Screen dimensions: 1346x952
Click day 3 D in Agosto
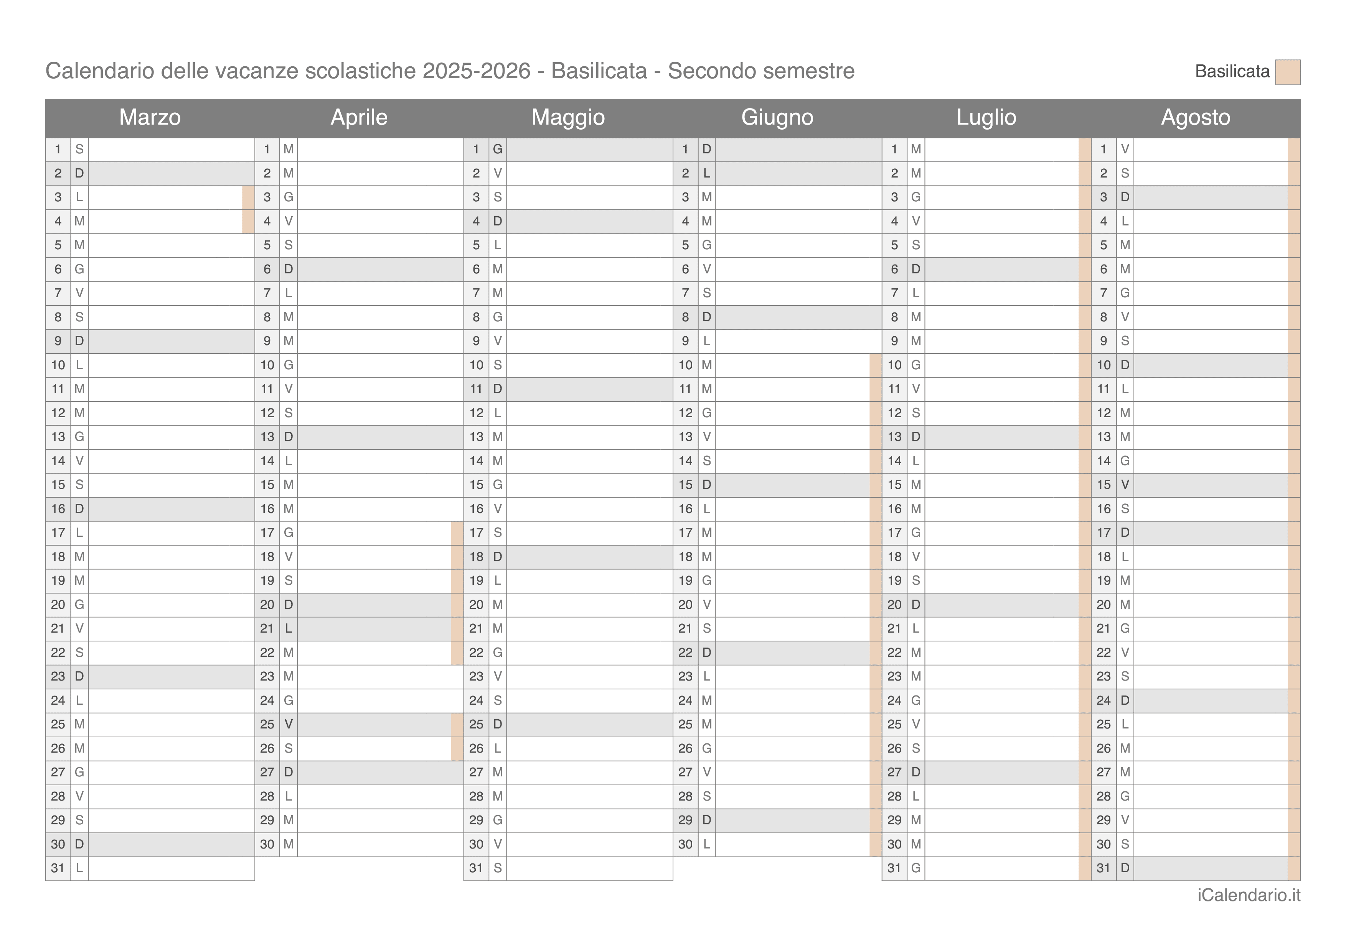click(1196, 197)
